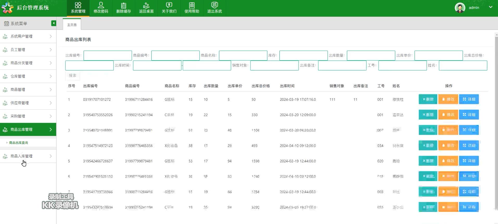
Task: Open 仓库管理 menu item
Action: (28, 76)
